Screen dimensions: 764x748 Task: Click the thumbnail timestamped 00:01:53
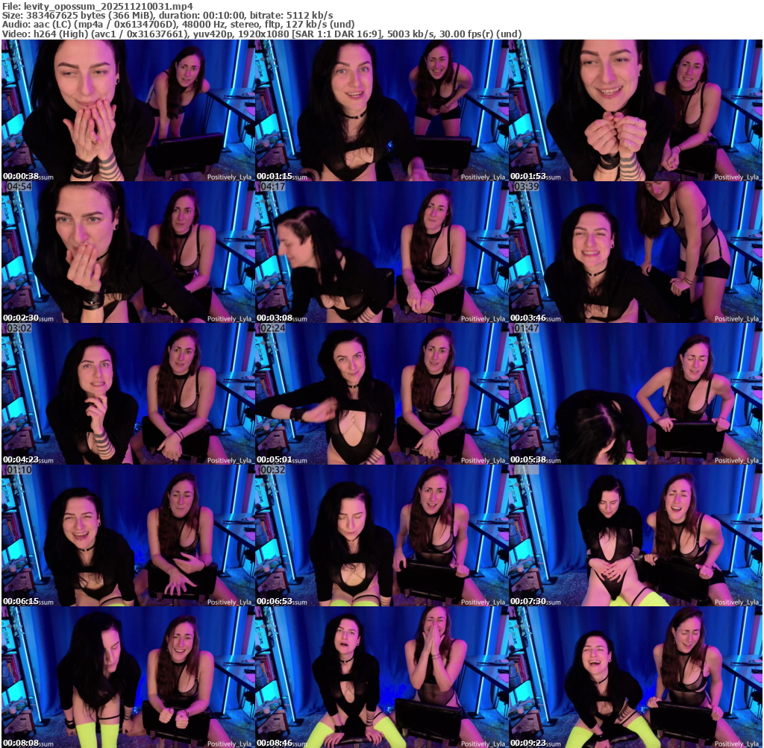click(635, 110)
